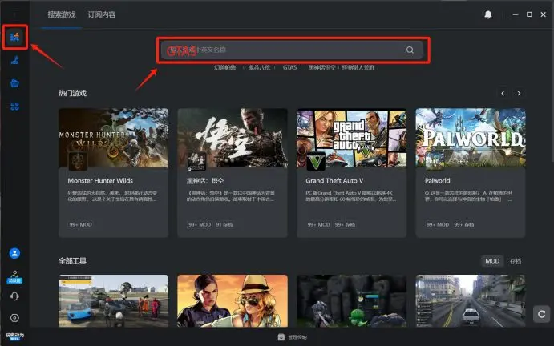Click the headset customer support icon
This screenshot has height=346, width=554.
[14, 296]
